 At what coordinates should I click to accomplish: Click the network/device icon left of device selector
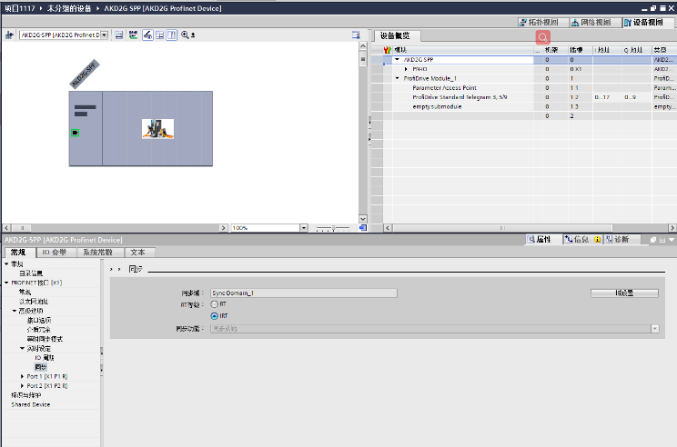click(9, 35)
